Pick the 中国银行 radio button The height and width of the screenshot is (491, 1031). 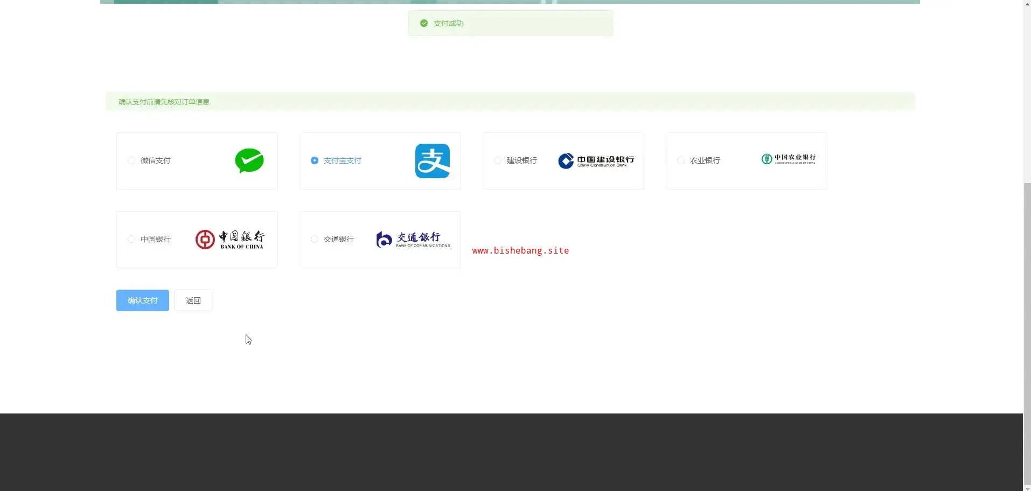pyautogui.click(x=131, y=239)
